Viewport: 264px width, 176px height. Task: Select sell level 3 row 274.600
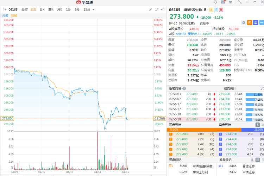tap(241, 144)
